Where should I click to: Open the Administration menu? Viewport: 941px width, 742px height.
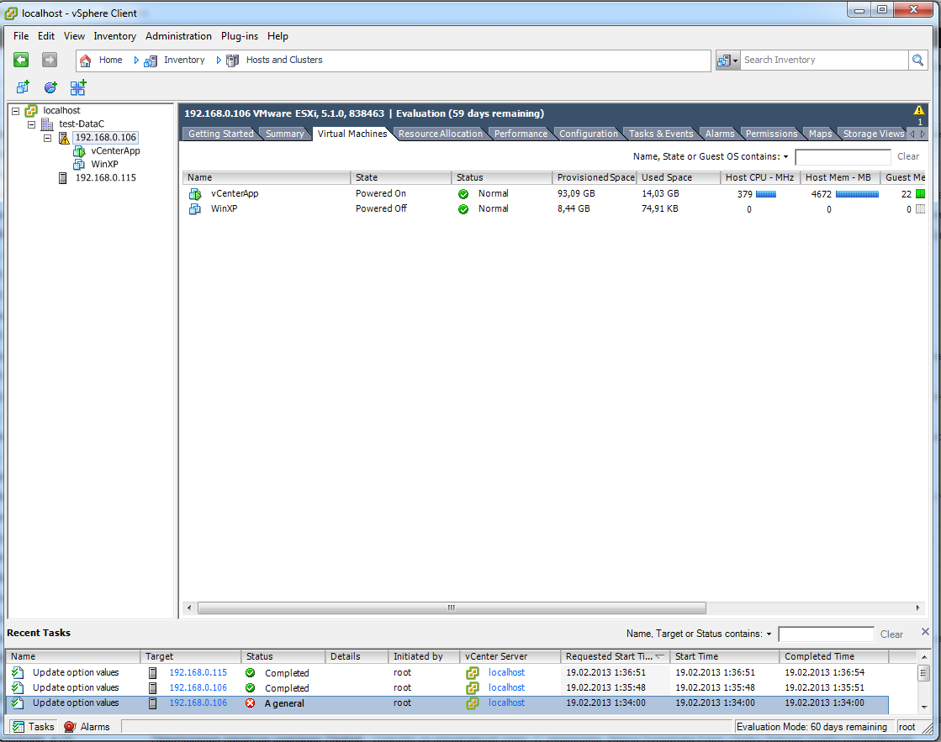pyautogui.click(x=178, y=36)
